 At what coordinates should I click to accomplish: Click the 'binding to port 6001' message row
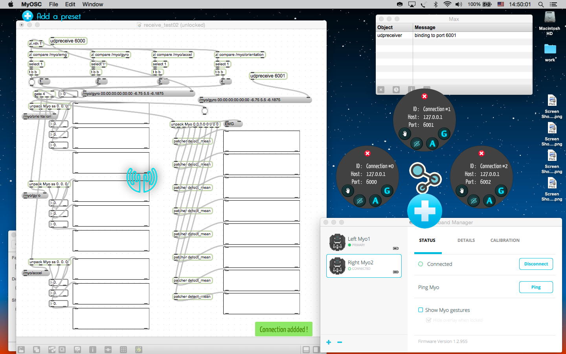click(454, 35)
